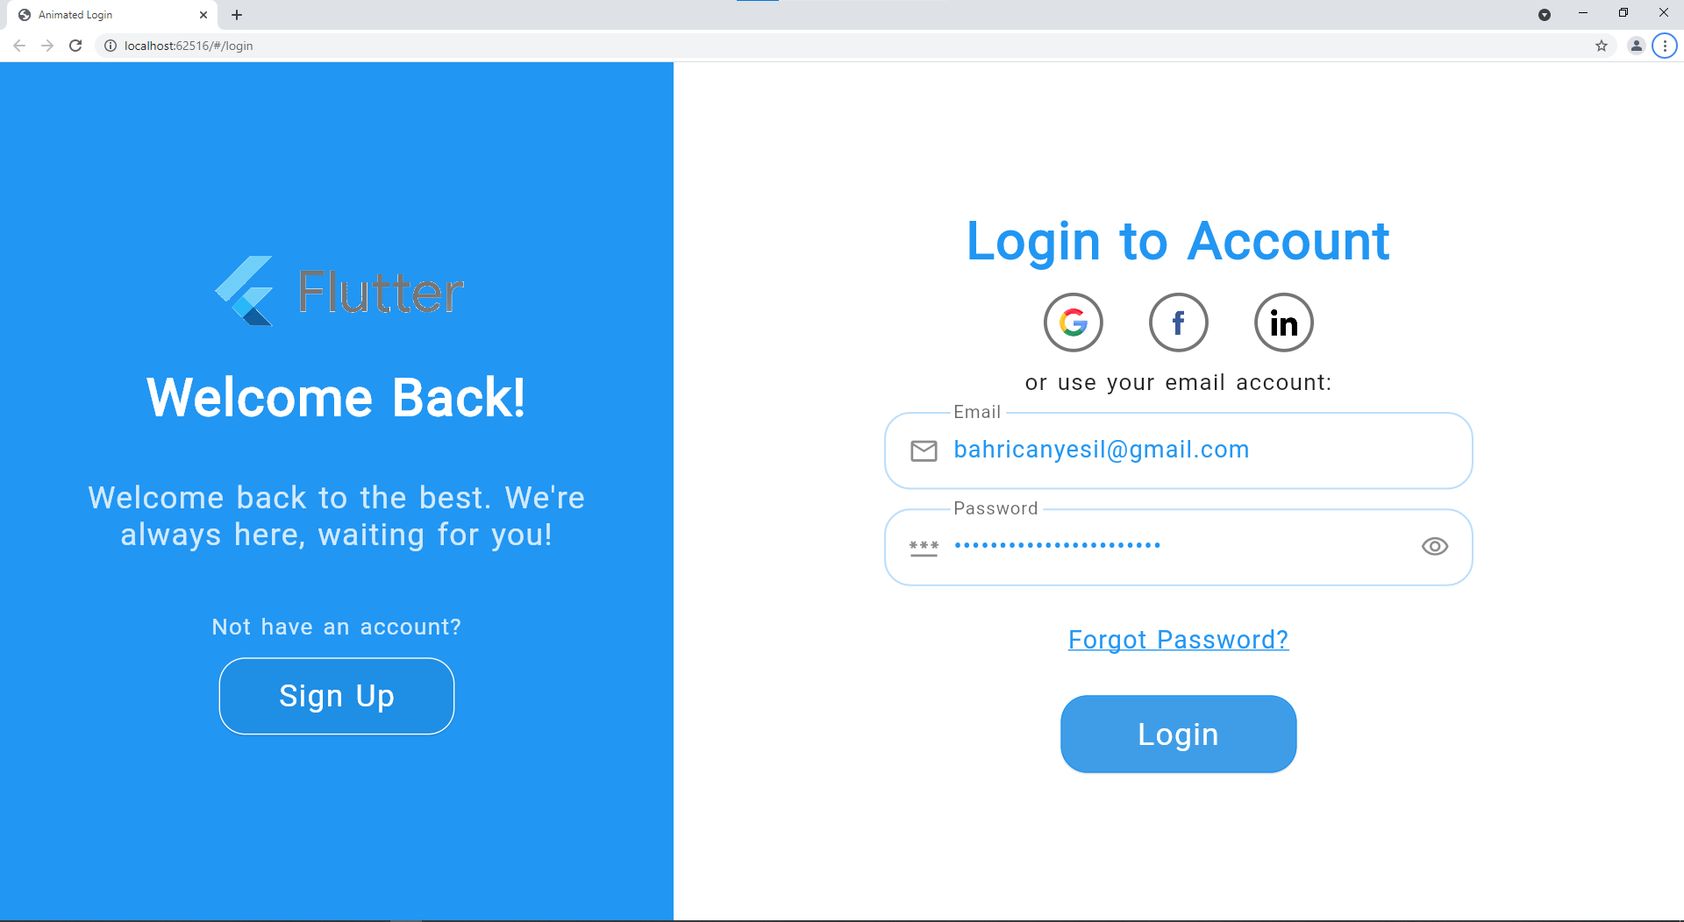Open the Chrome three-dot menu
1684x922 pixels.
pyautogui.click(x=1664, y=46)
